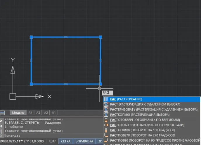Click the РАСТПОВ180 rotate icon
The height and width of the screenshot is (145, 201).
pyautogui.click(x=106, y=130)
